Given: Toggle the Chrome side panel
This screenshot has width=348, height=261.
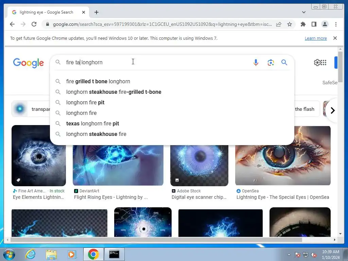Looking at the screenshot, I should click(x=314, y=24).
